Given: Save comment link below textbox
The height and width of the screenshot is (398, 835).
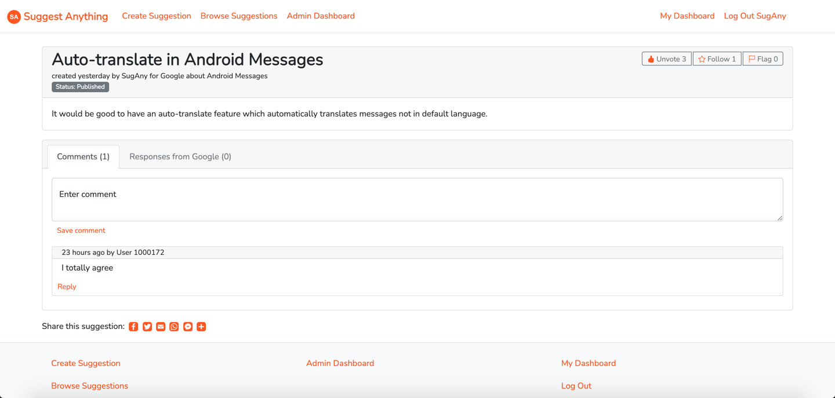Looking at the screenshot, I should click(x=81, y=231).
